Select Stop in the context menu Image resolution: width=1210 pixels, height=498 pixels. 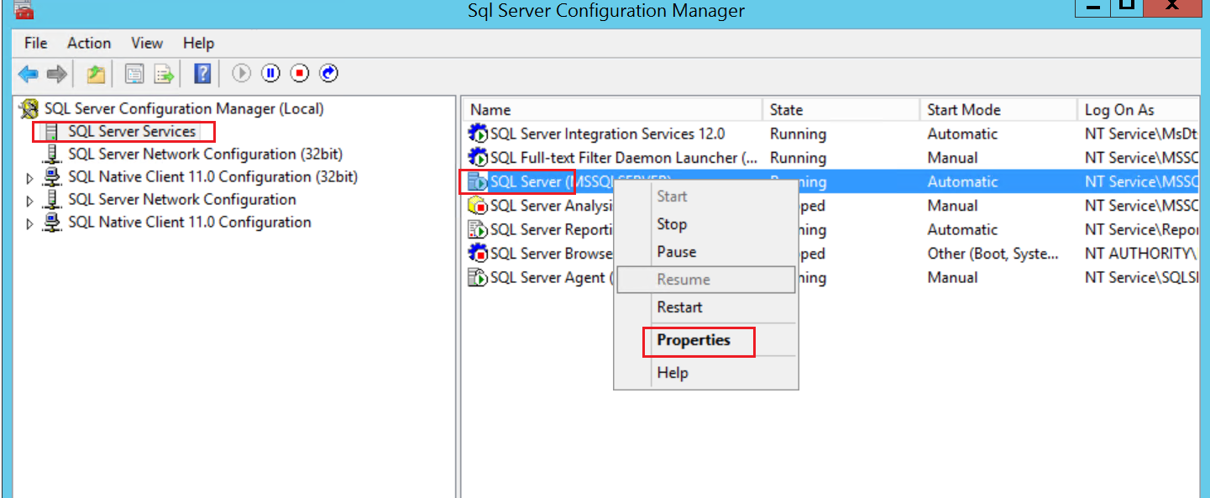[672, 224]
